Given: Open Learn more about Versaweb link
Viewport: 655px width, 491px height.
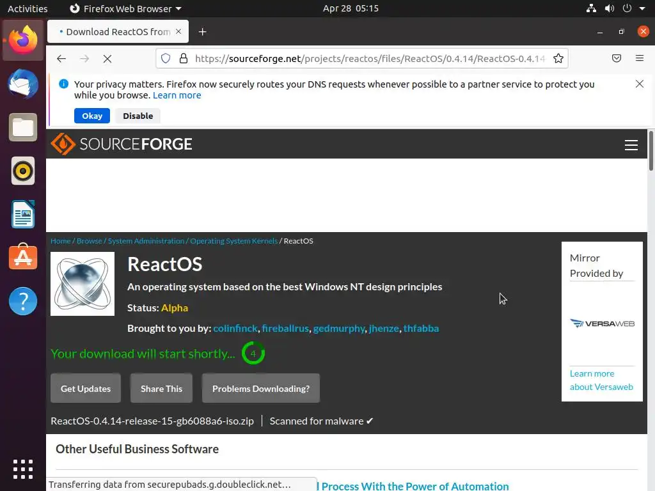Looking at the screenshot, I should pos(601,380).
